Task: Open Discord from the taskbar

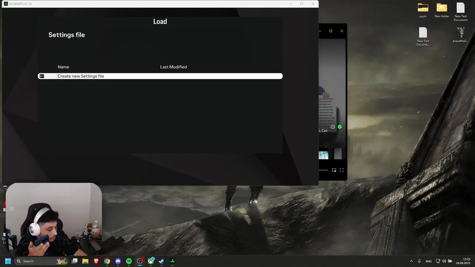Action: [x=118, y=261]
